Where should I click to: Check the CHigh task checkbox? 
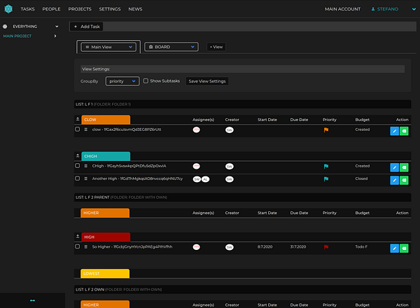[78, 165]
